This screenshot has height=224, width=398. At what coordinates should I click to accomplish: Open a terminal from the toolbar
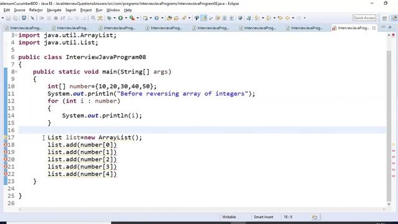tap(24, 18)
